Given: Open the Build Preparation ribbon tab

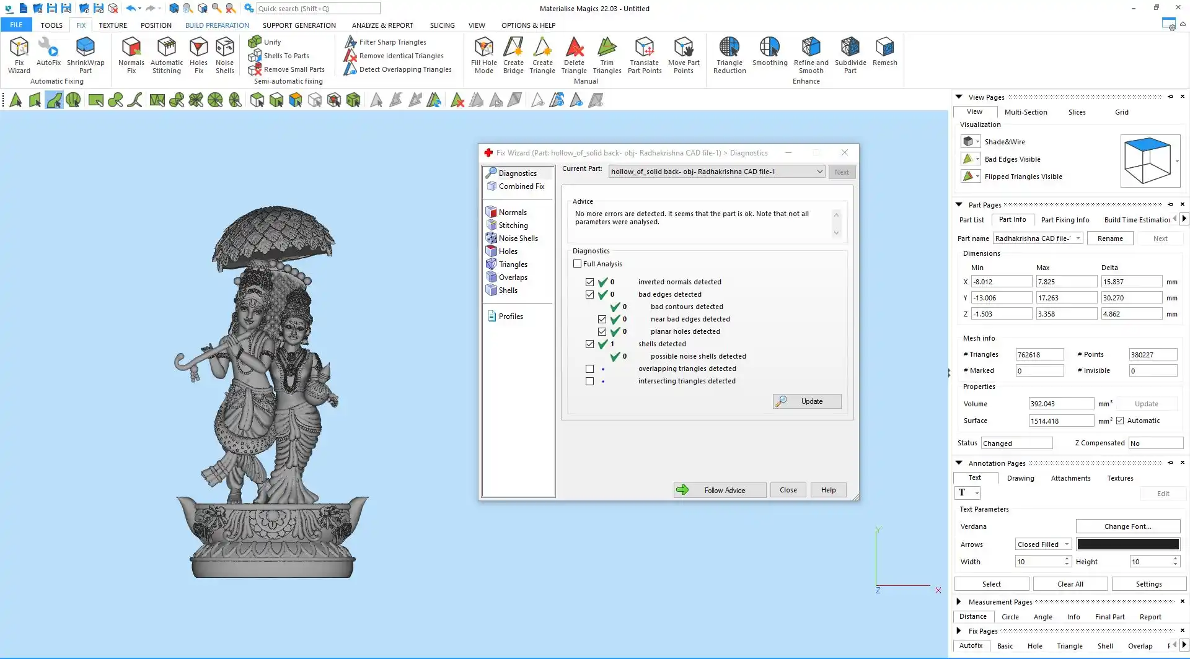Looking at the screenshot, I should [x=217, y=25].
